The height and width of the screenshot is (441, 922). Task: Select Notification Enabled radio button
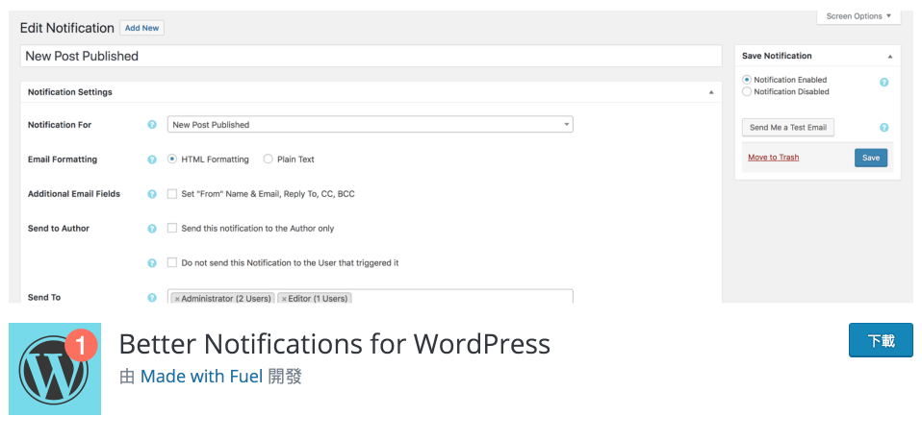747,80
